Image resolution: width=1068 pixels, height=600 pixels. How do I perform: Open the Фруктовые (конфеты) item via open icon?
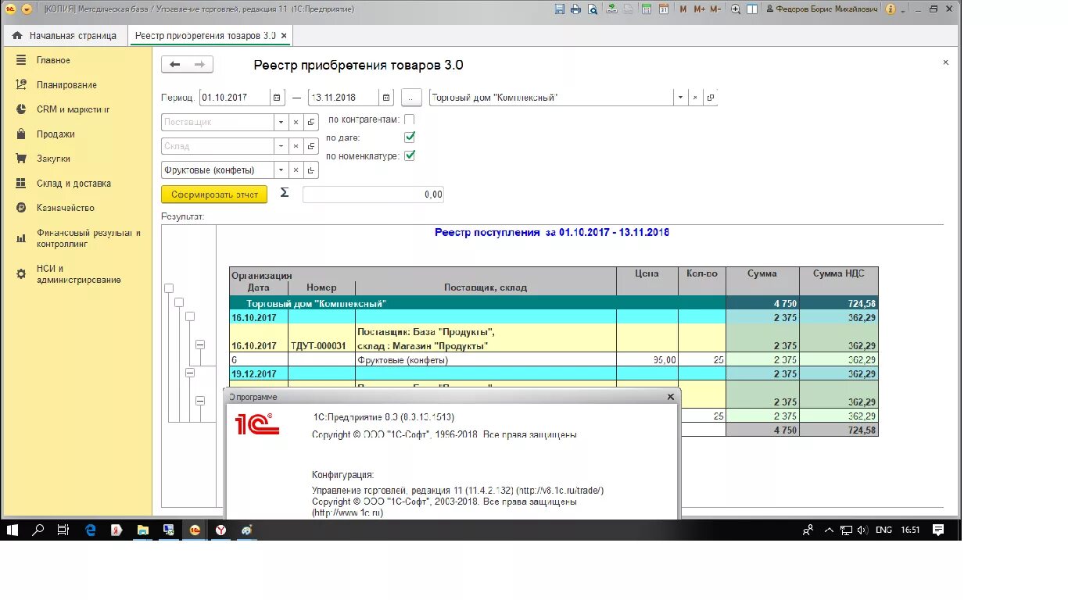[x=311, y=170]
